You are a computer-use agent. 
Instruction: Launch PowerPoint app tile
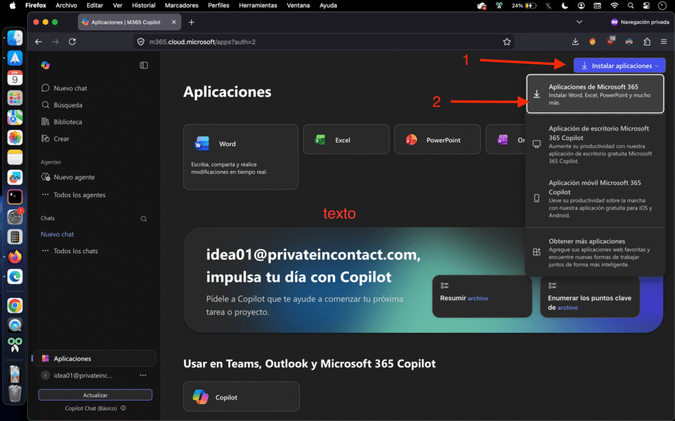coord(437,139)
